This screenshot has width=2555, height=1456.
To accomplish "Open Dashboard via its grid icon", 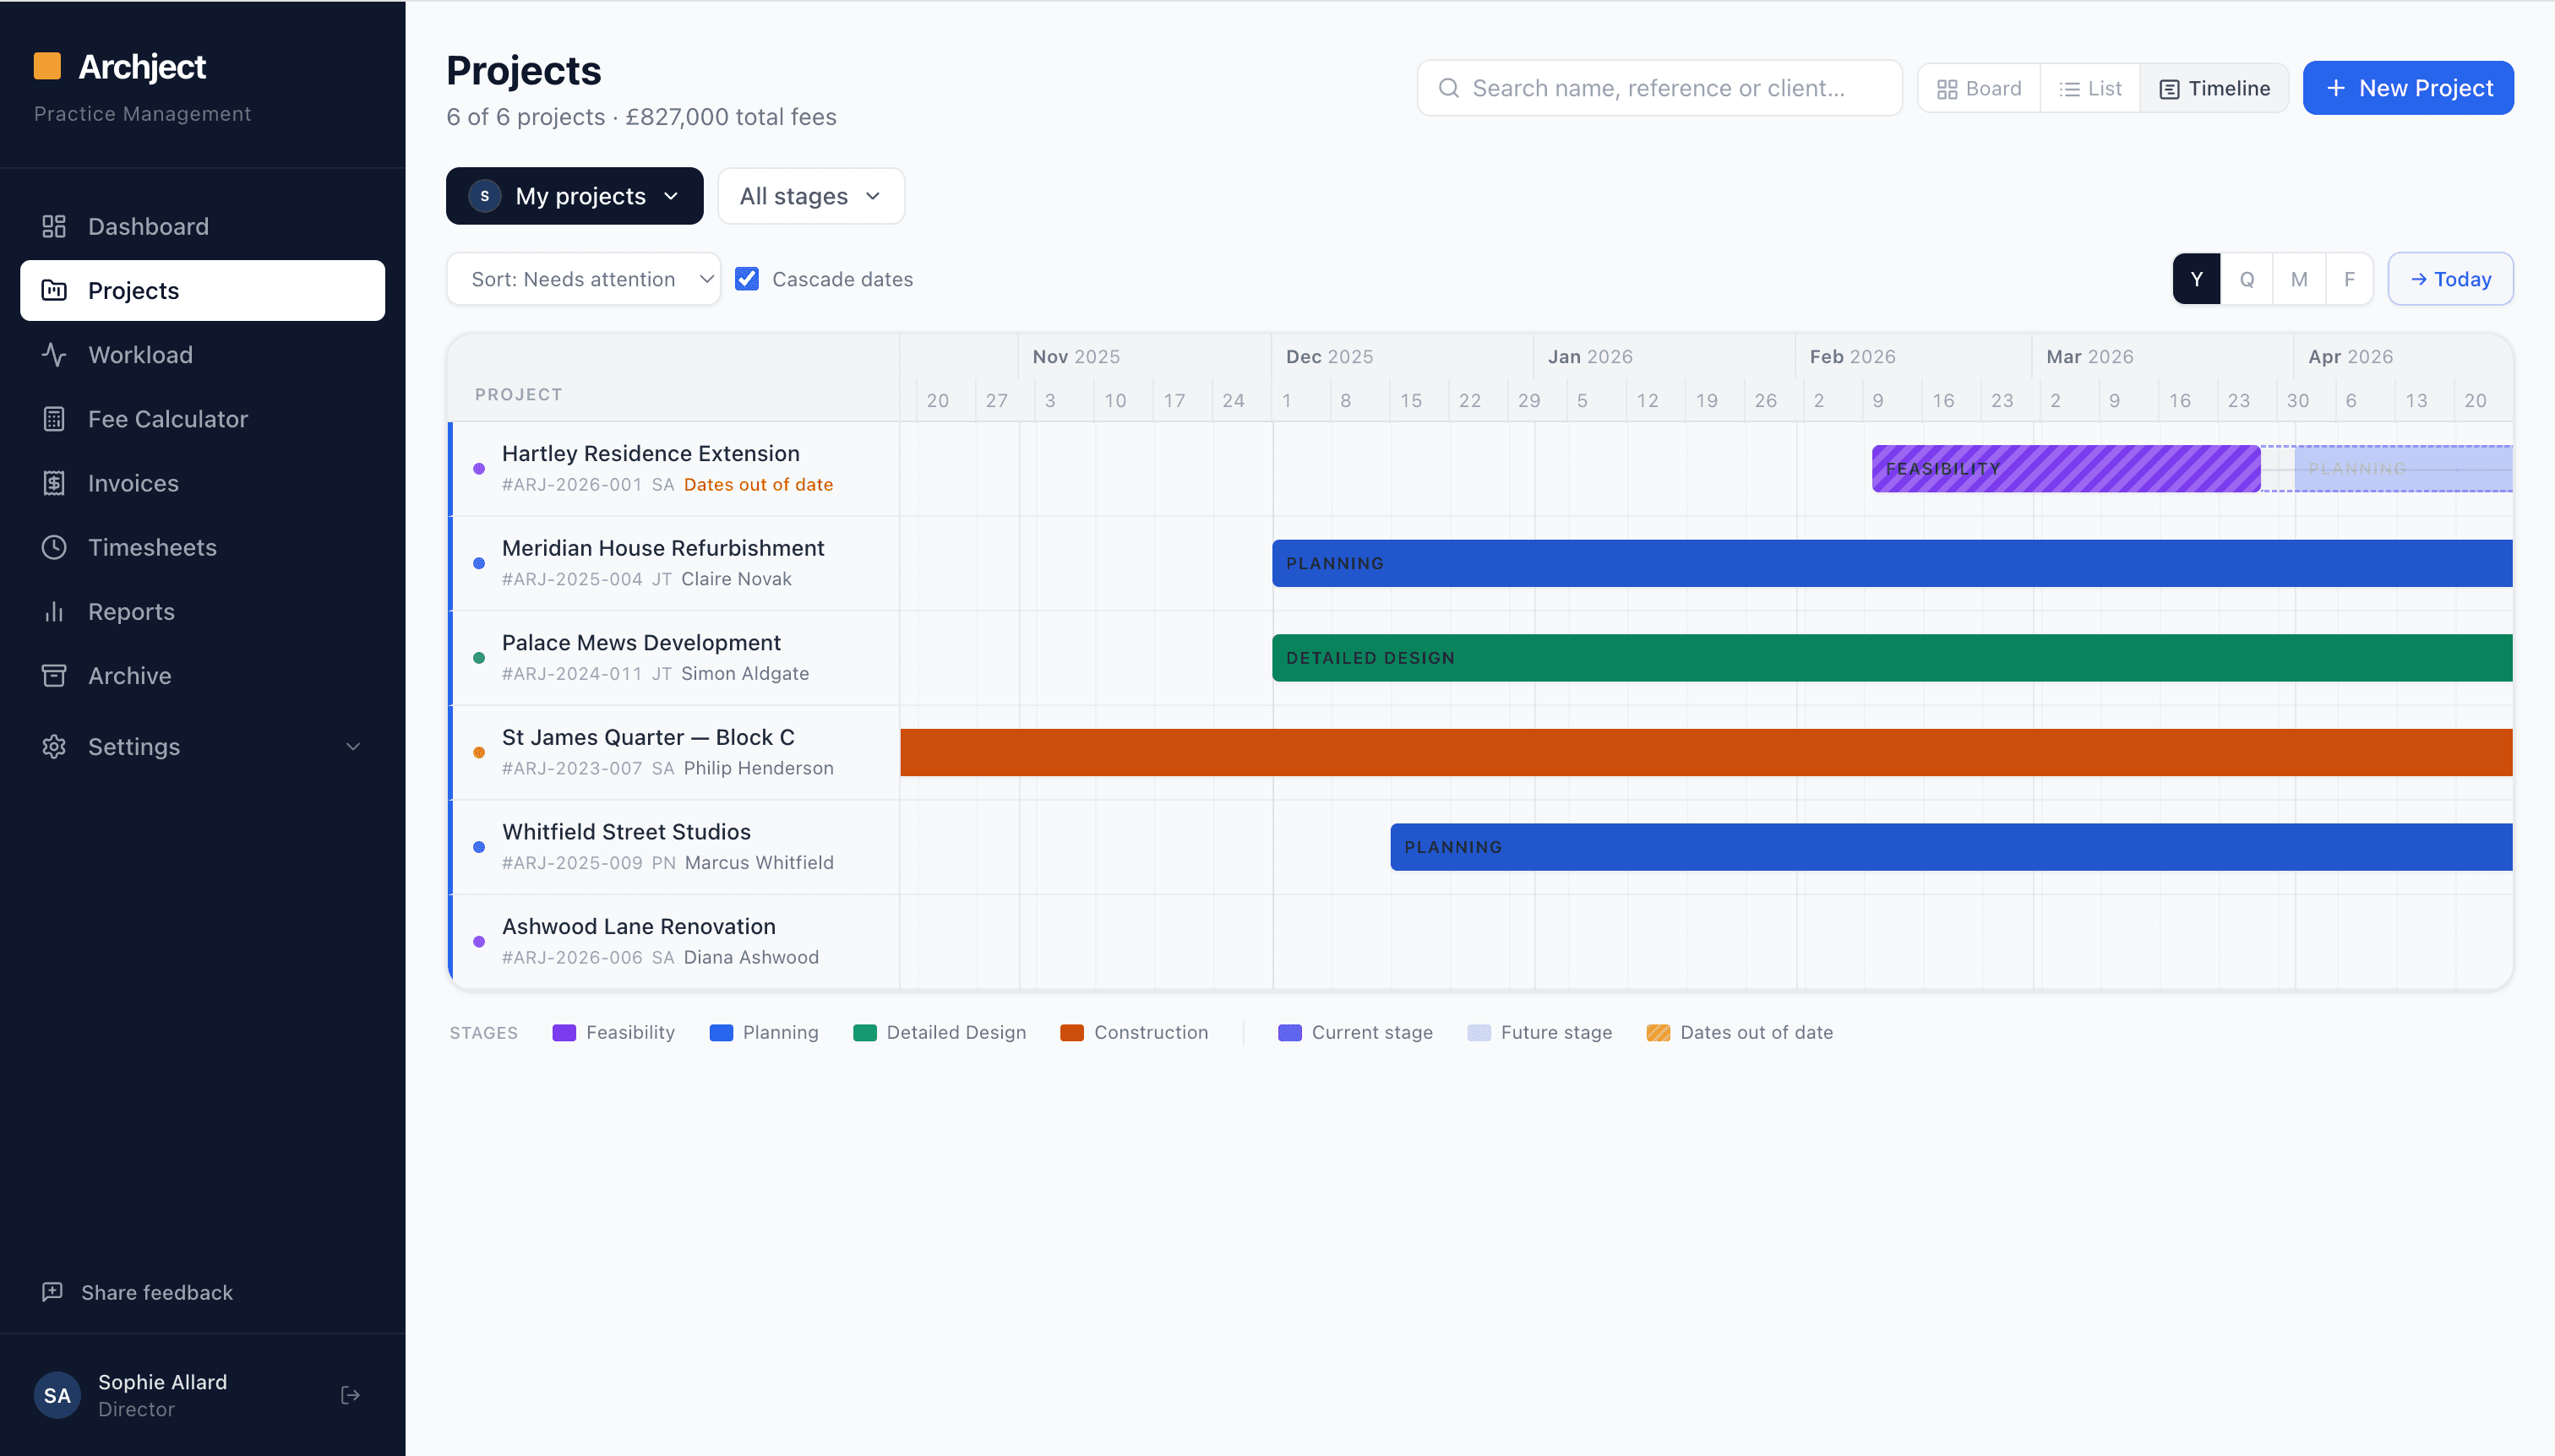I will pos(54,226).
